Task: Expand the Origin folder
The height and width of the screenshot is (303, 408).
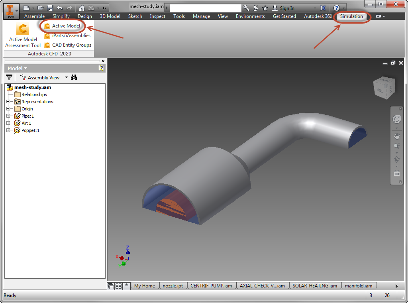Action: click(x=8, y=109)
